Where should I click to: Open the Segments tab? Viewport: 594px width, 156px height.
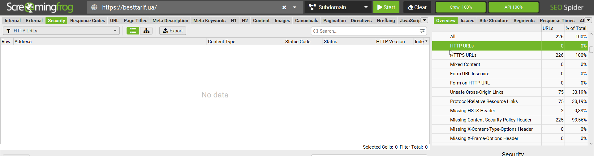[x=524, y=21]
